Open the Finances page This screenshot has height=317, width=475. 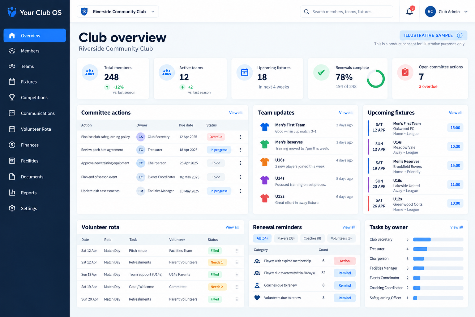point(35,145)
